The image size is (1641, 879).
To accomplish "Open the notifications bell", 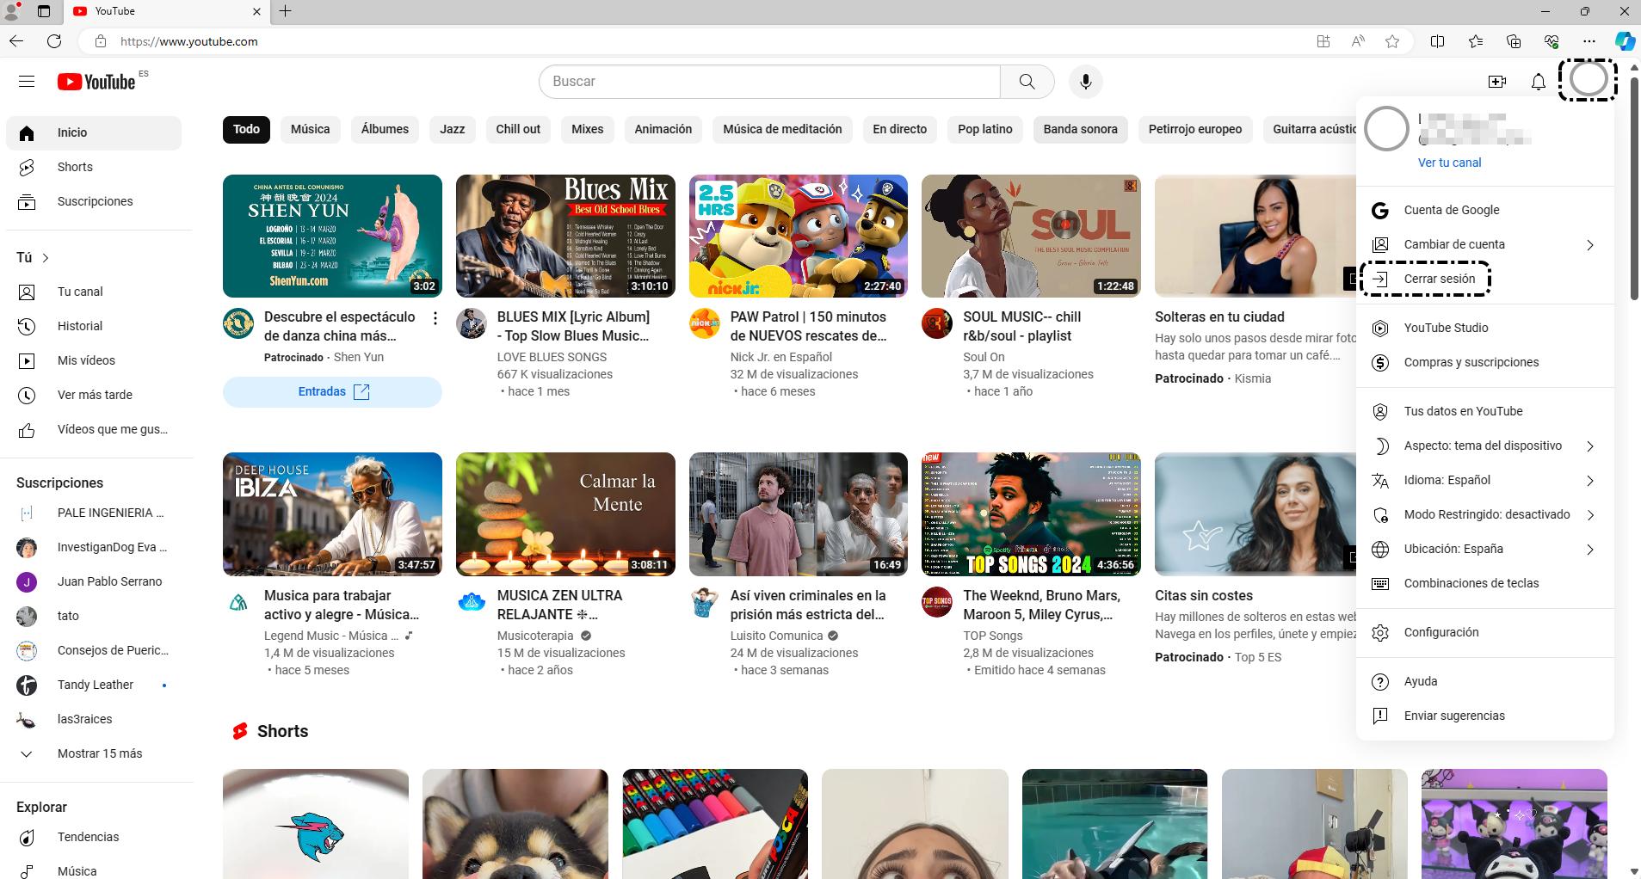I will coord(1539,82).
